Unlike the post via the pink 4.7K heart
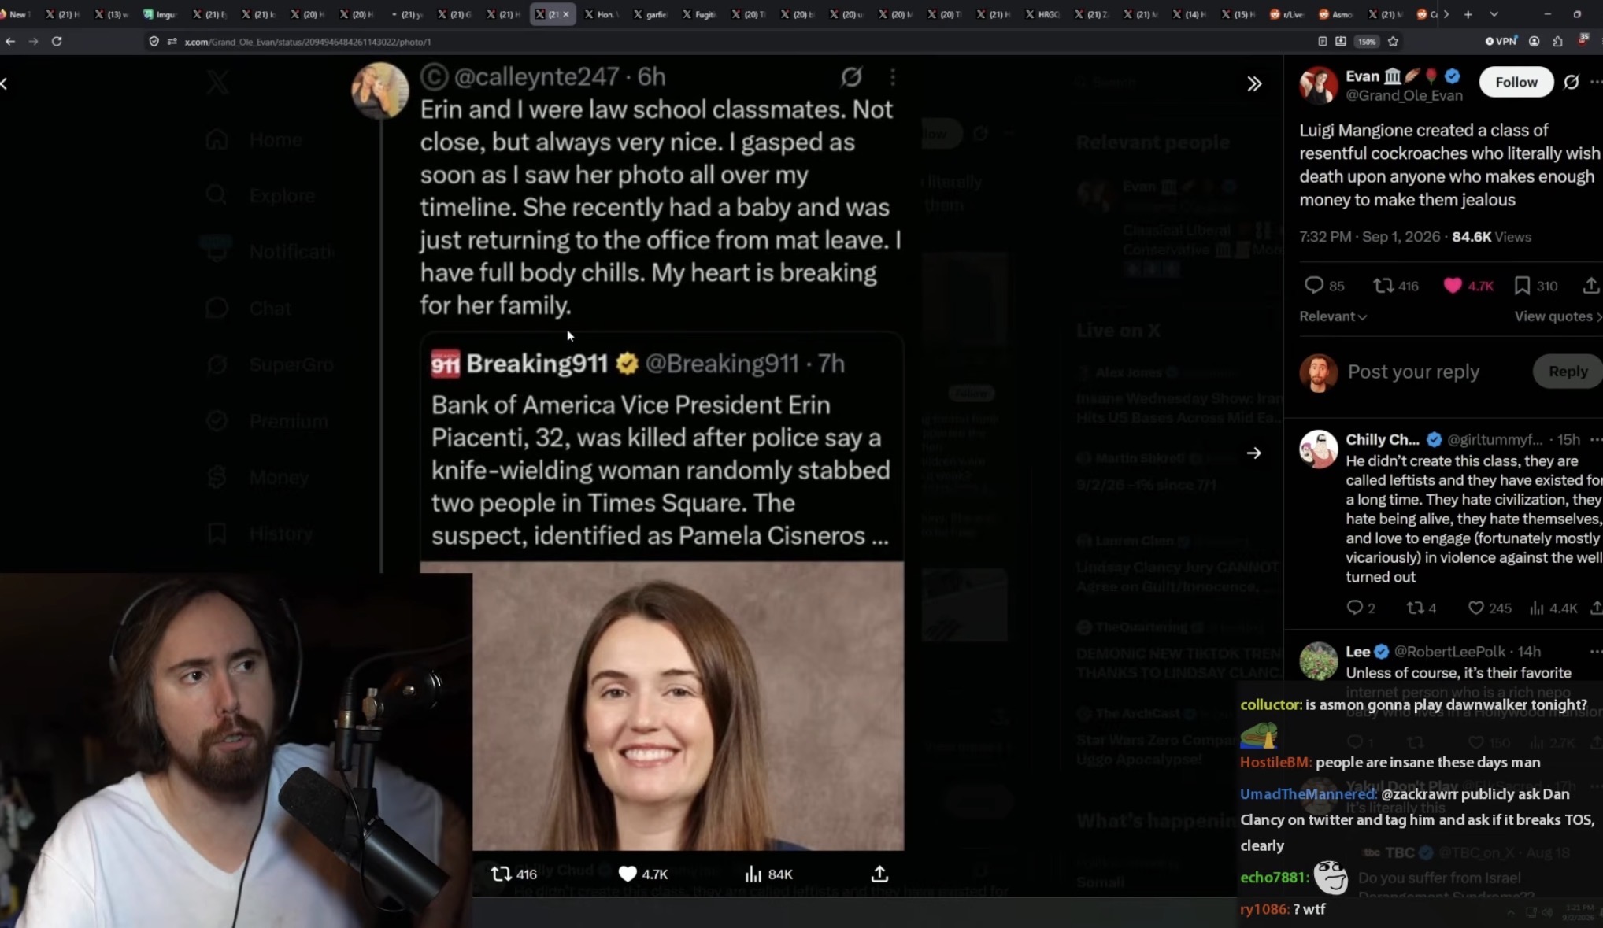This screenshot has height=928, width=1603. pos(1453,285)
